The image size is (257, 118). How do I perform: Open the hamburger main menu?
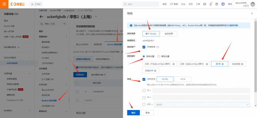[x=4, y=4]
